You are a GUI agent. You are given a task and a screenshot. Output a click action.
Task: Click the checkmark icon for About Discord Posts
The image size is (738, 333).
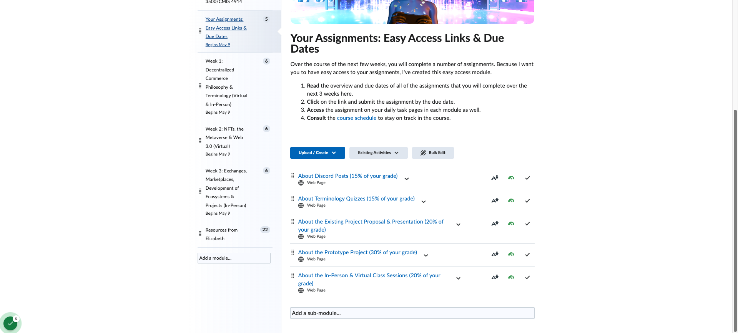tap(527, 178)
